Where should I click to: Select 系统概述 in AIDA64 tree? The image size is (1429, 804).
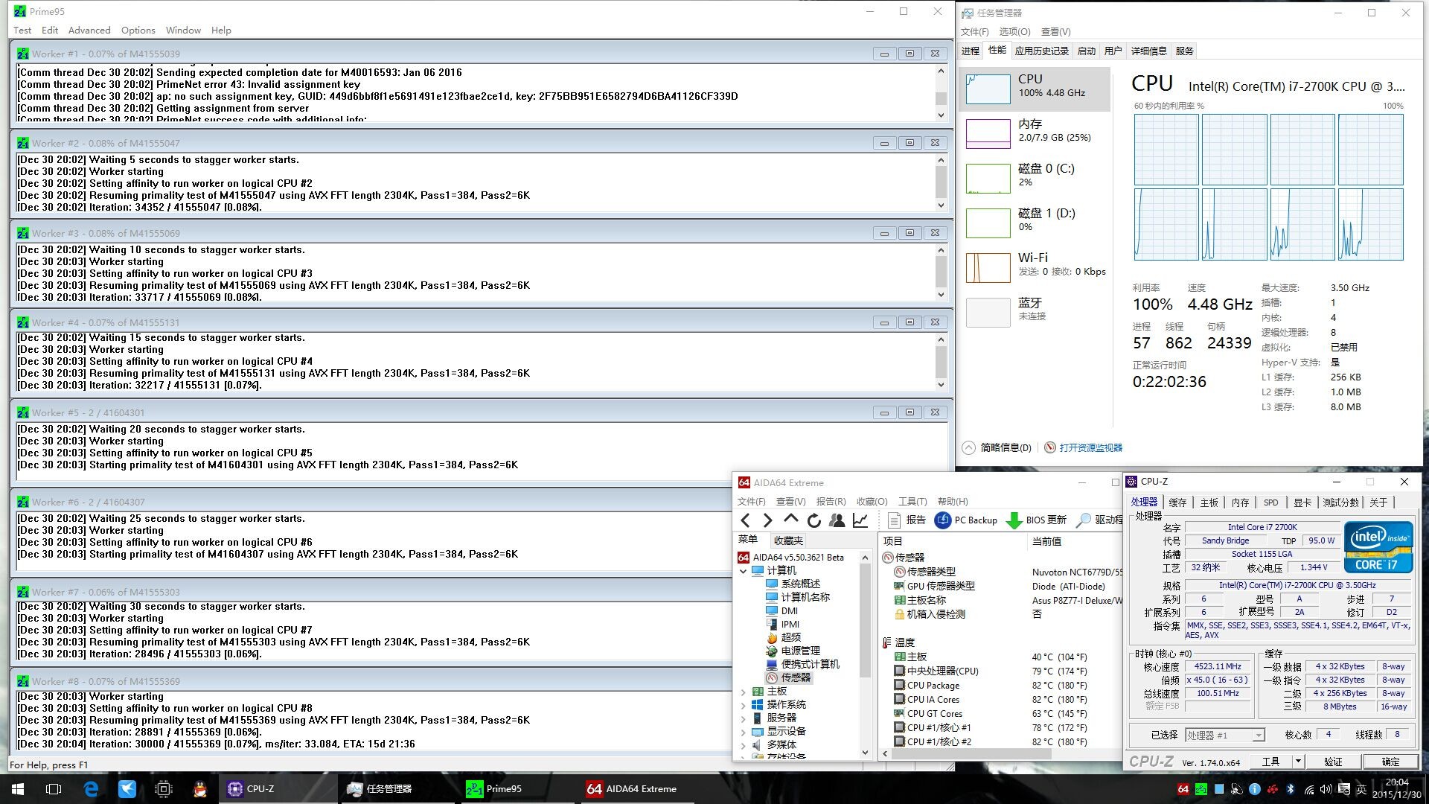(x=793, y=584)
